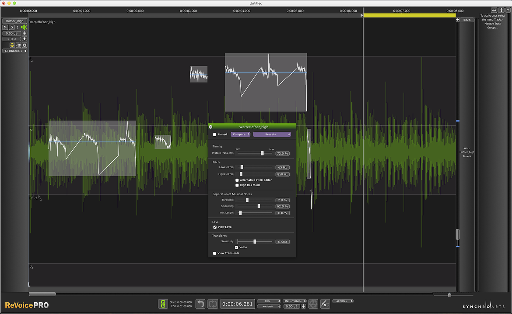The width and height of the screenshot is (512, 314).
Task: Click the greyed gear icon in transport bar
Action: (313, 304)
